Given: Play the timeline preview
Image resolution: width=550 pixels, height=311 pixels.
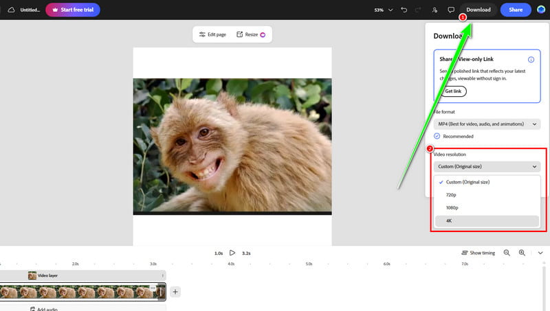Looking at the screenshot, I should pos(232,253).
